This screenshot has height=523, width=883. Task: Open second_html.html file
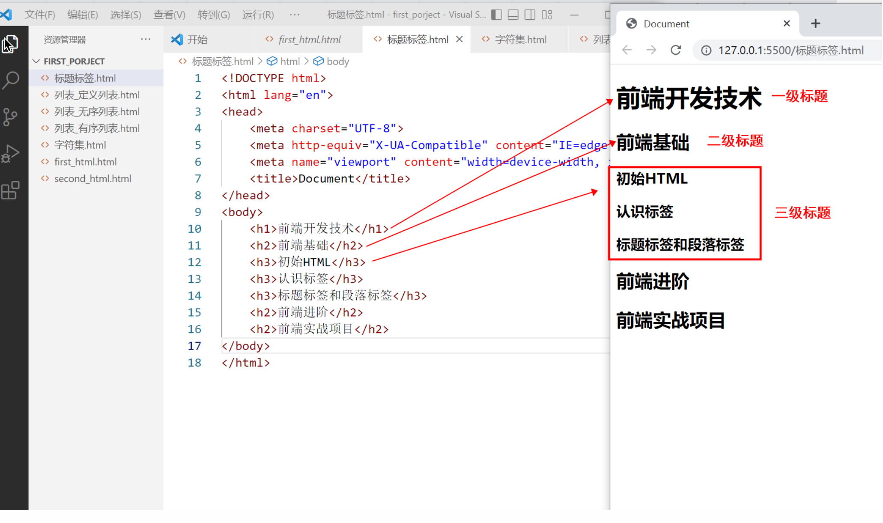tap(96, 178)
